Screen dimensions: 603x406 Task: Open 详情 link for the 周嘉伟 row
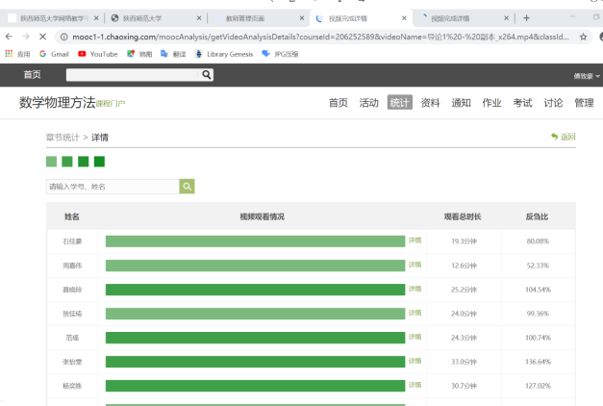click(415, 265)
